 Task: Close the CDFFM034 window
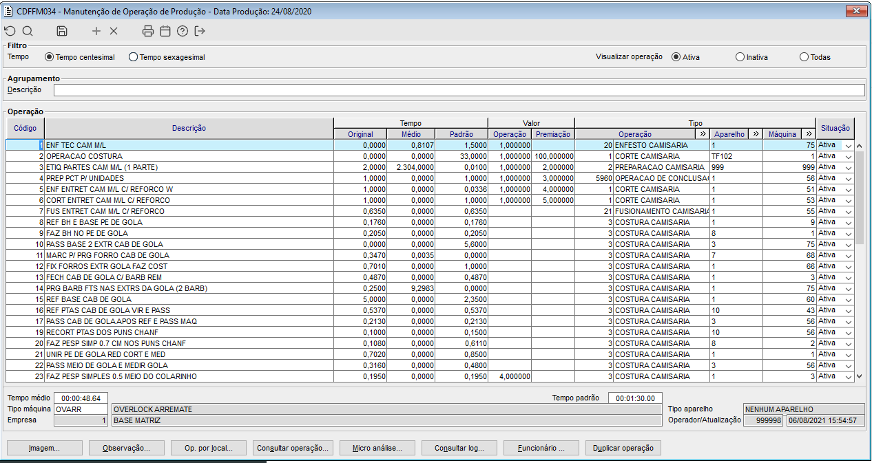[855, 10]
